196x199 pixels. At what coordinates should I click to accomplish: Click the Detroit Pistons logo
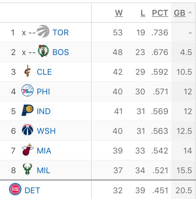tap(15, 189)
